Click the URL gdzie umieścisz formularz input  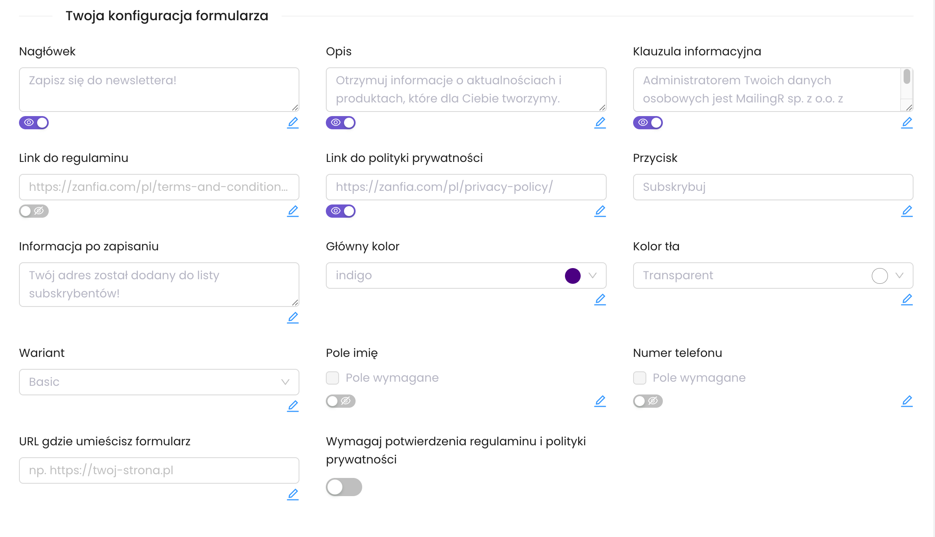coord(159,470)
